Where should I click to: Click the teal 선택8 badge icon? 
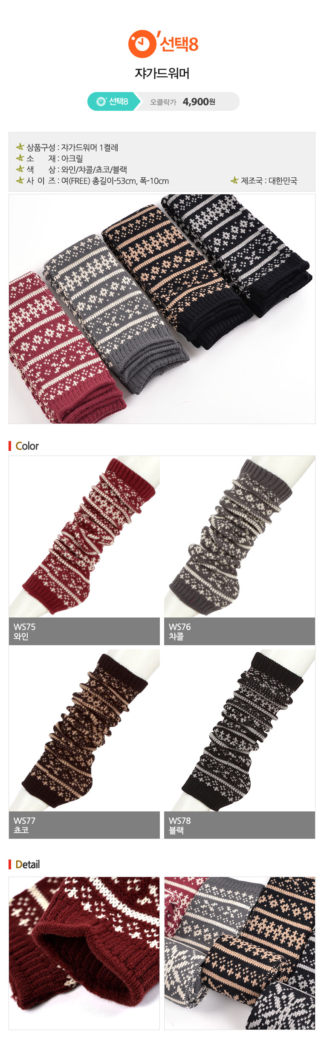101,101
